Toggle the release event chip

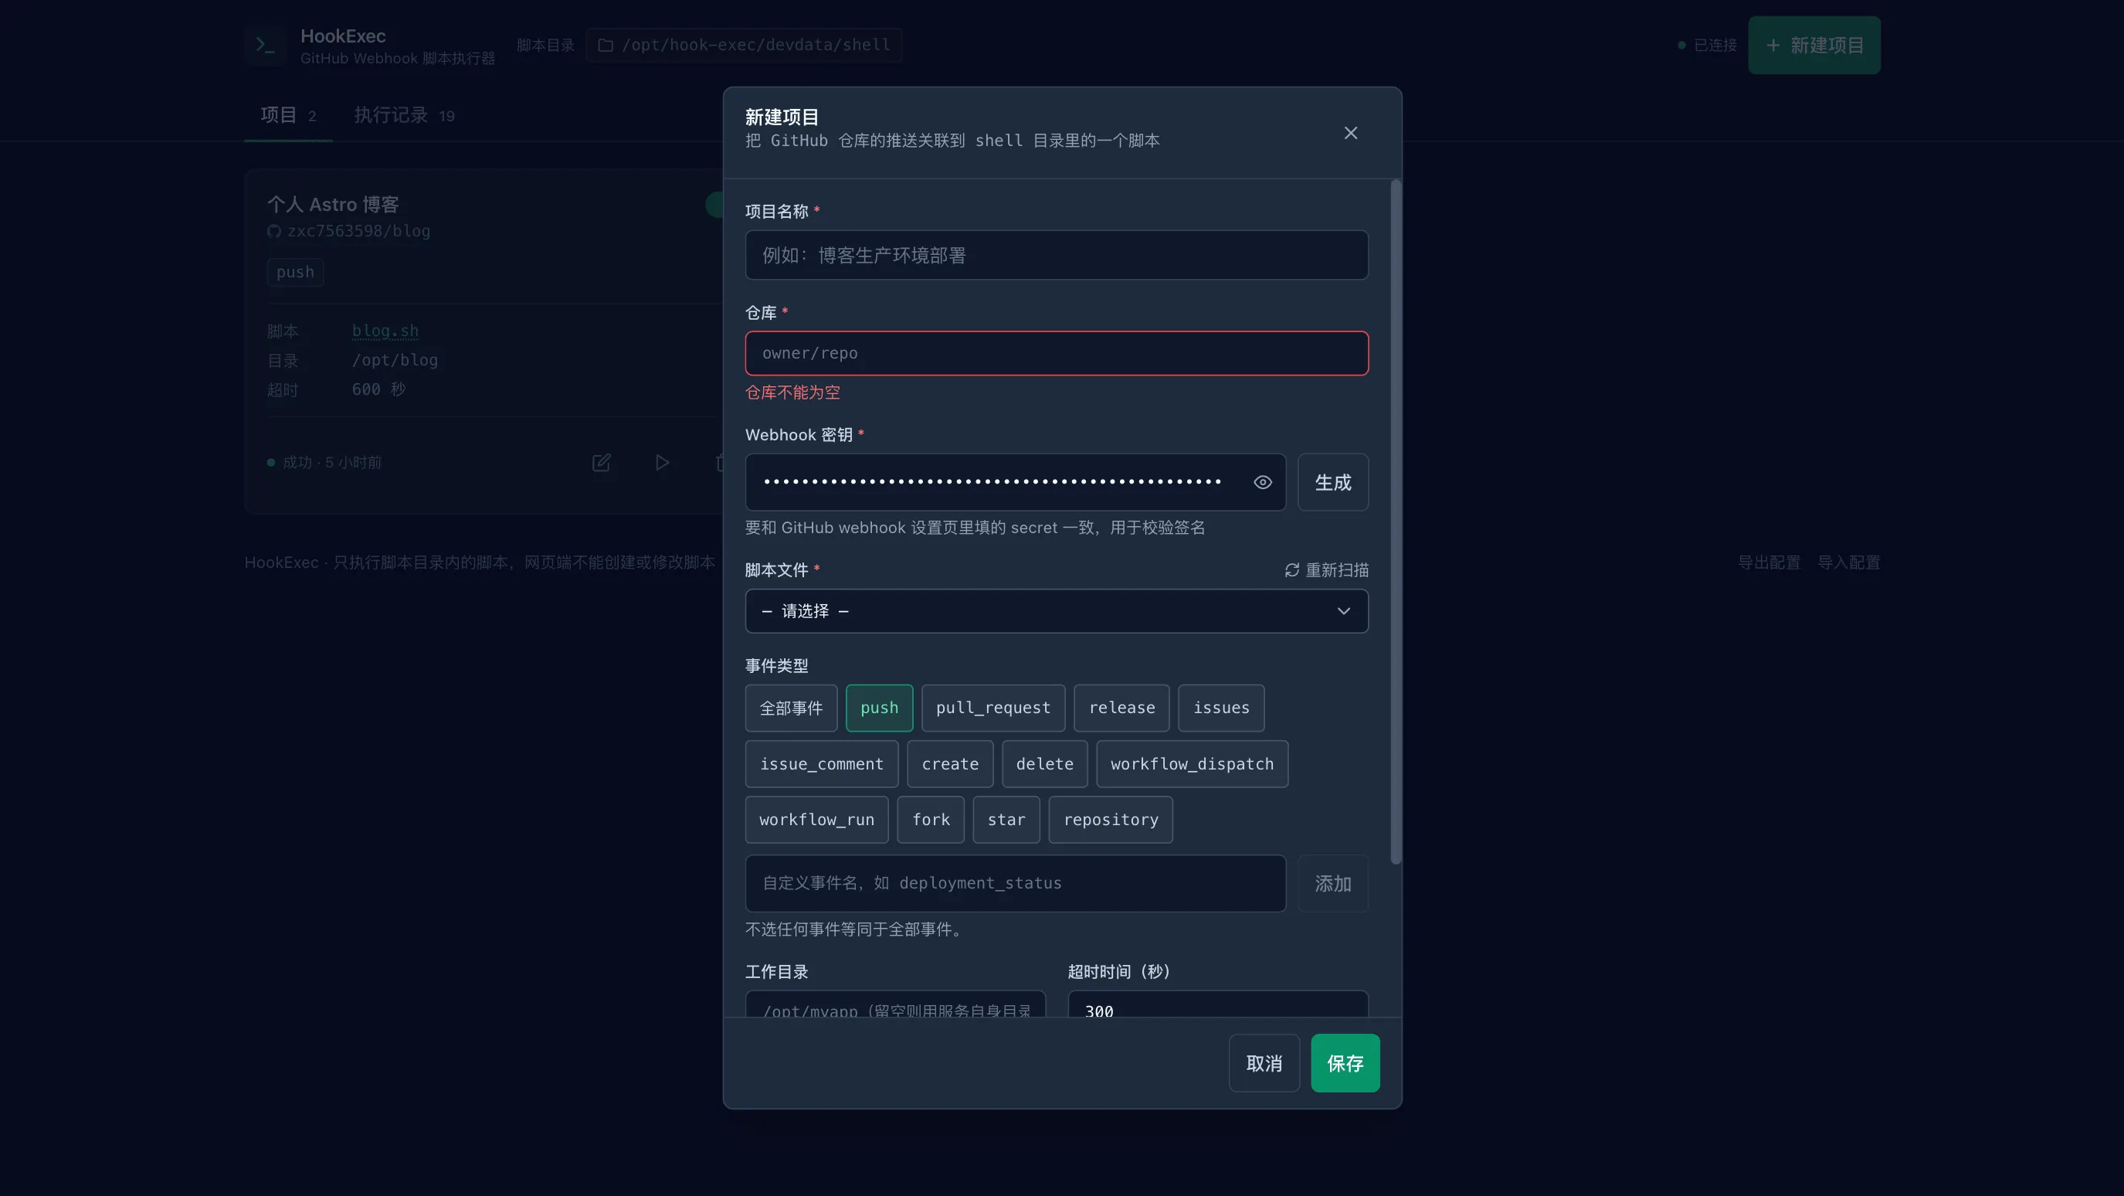[x=1121, y=708]
